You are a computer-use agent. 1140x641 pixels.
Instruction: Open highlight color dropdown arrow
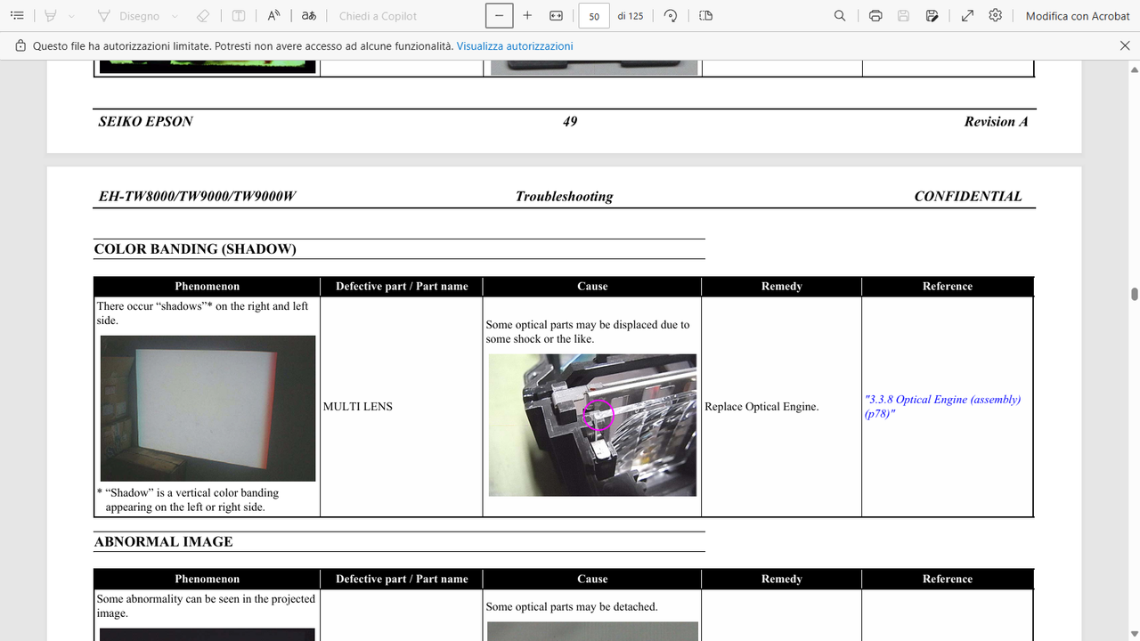(71, 16)
